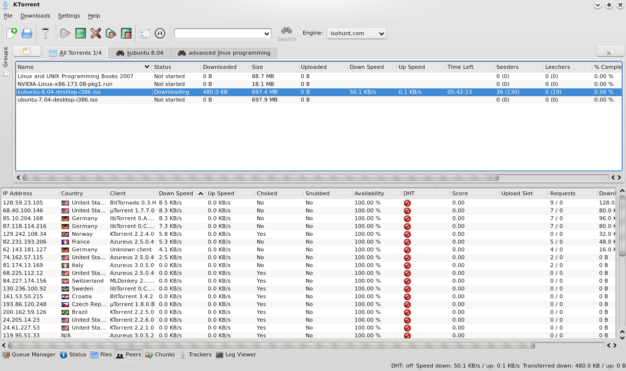Select peer row with IP 119.95.51.33
Screen dimensions: 626x371
click(x=309, y=335)
